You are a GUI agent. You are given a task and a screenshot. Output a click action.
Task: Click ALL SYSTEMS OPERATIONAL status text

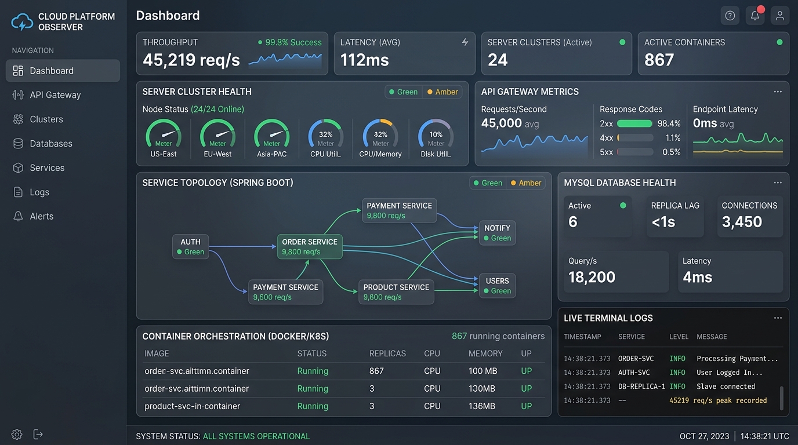click(256, 436)
